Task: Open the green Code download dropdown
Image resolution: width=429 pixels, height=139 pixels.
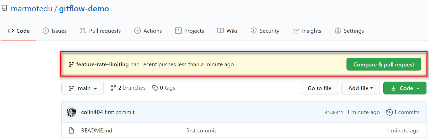Action: coord(405,88)
